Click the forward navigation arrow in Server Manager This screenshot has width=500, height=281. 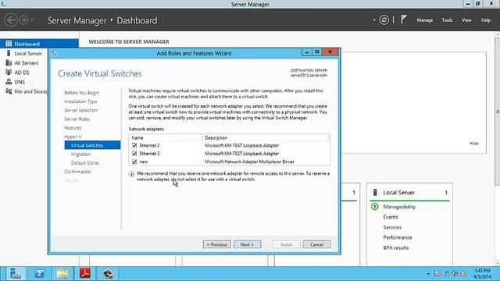23,20
